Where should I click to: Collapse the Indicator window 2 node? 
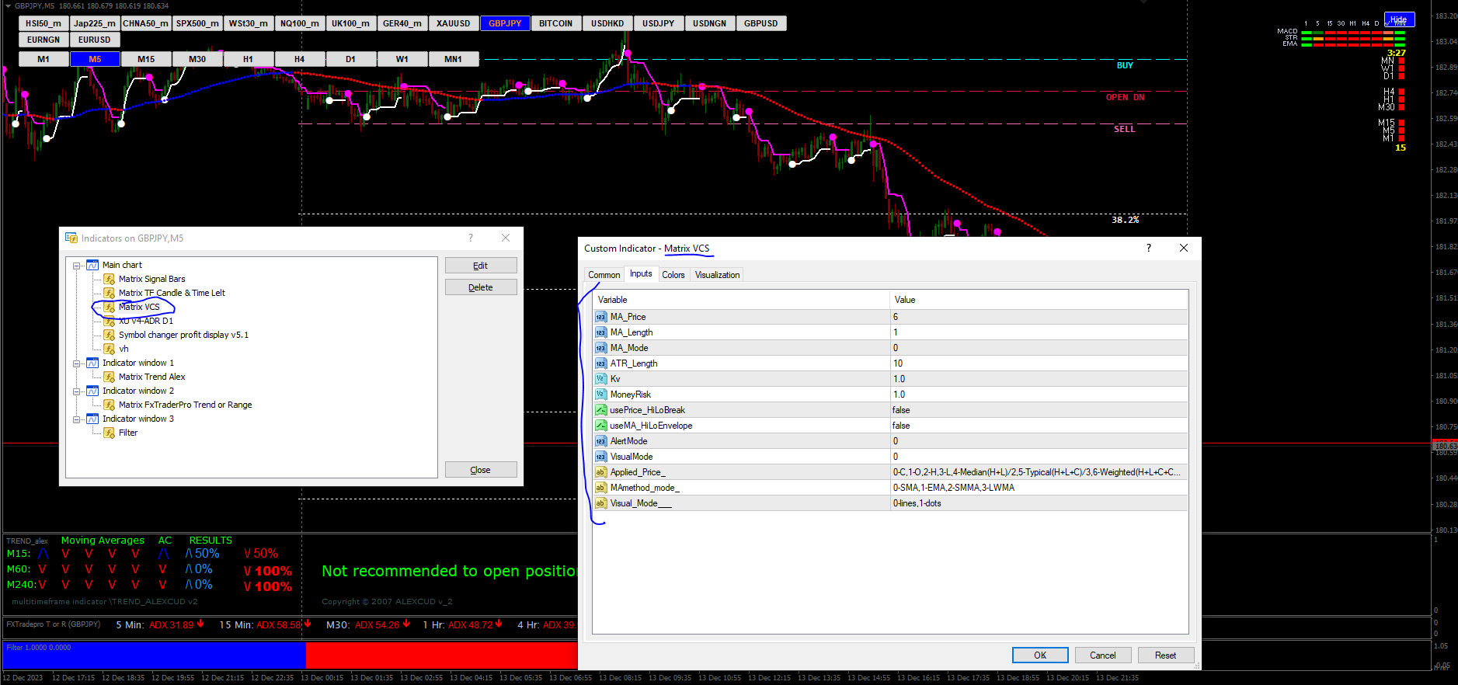pyautogui.click(x=77, y=391)
